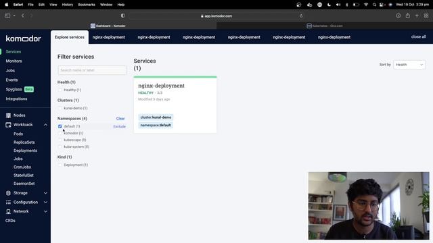433x243 pixels.
Task: Click the Komodor logo
Action: (x=23, y=38)
